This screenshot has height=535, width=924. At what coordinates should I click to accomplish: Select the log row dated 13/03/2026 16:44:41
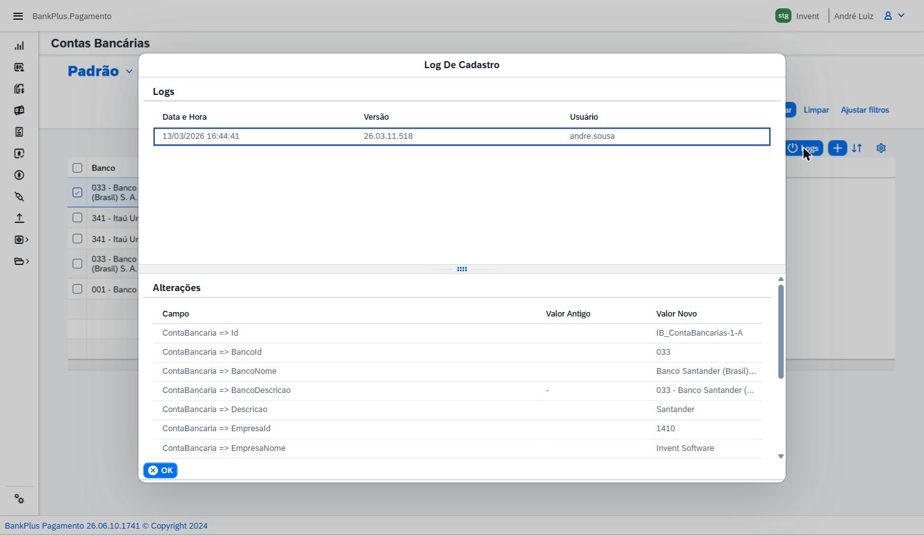point(462,136)
